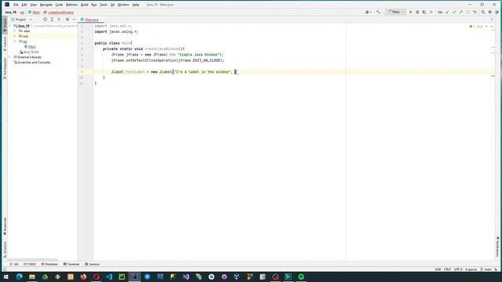Open the Main run configuration dropdown
The height and width of the screenshot is (282, 502).
coord(396,13)
